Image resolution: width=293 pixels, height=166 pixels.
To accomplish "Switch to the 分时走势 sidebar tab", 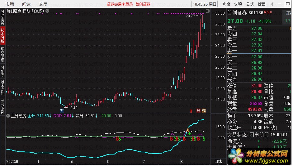I will pyautogui.click(x=2, y=17).
